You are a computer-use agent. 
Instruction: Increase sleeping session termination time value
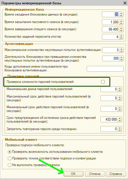coord(121,28)
